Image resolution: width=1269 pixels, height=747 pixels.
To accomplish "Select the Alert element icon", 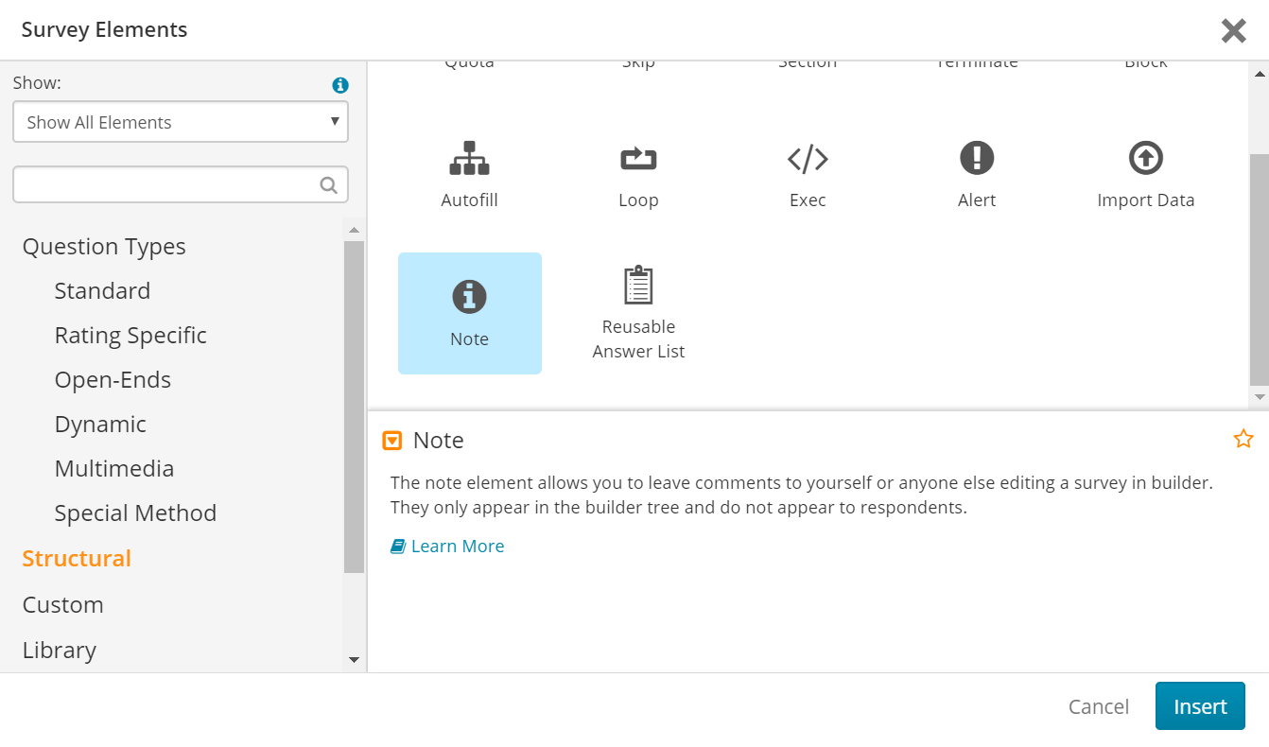I will [x=977, y=157].
